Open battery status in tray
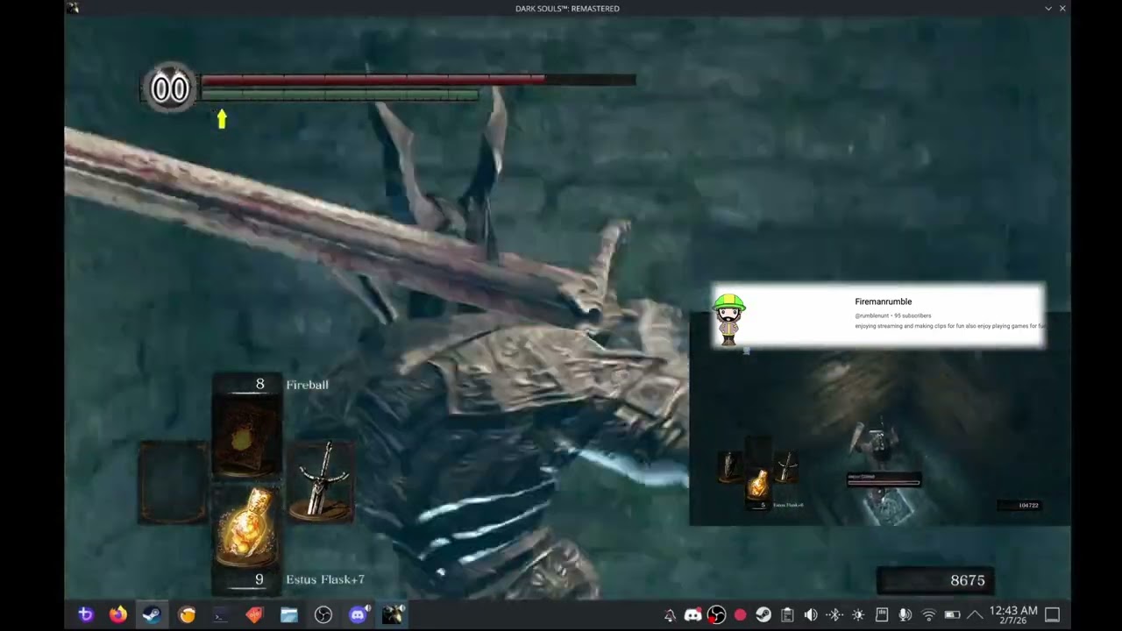 click(x=952, y=615)
